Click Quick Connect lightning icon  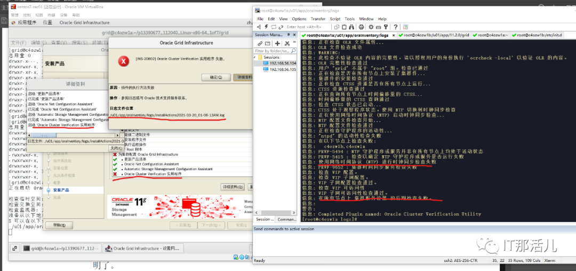[x=266, y=27]
